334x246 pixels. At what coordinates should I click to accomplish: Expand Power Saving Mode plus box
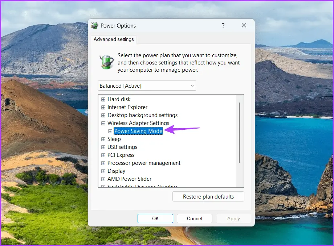[110, 131]
